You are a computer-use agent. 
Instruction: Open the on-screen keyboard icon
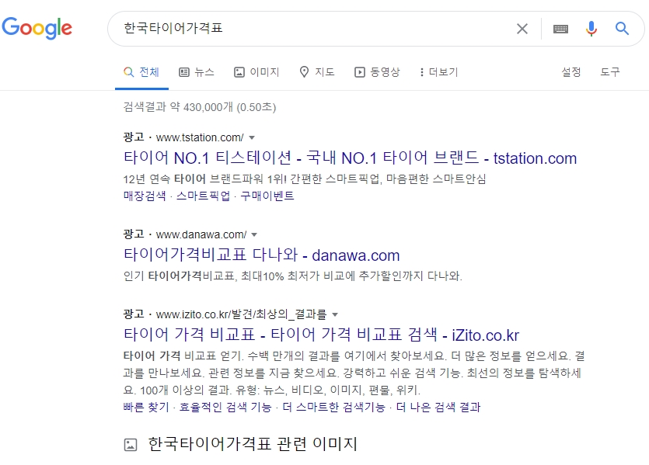point(560,29)
